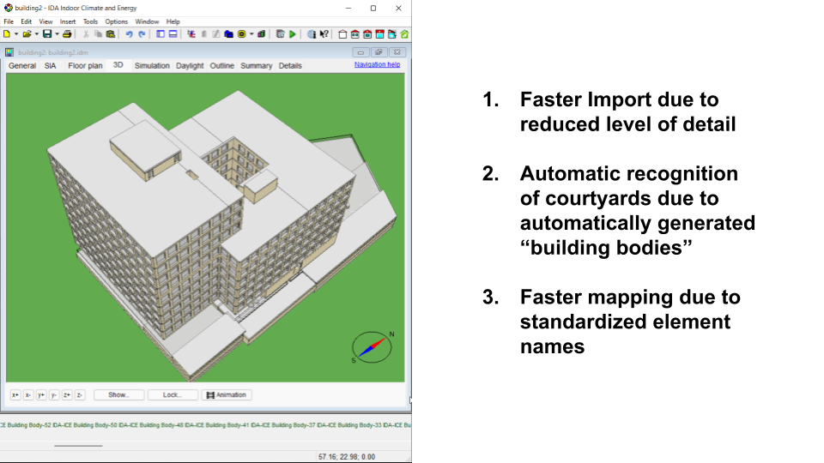This screenshot has width=824, height=463.
Task: Click the compass in the 3D view
Action: point(372,346)
